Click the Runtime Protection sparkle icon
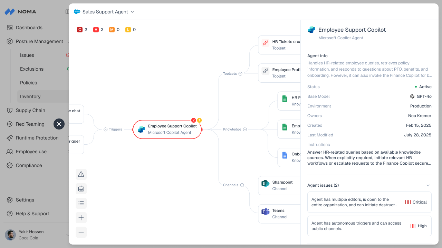The width and height of the screenshot is (442, 248). pos(10,138)
